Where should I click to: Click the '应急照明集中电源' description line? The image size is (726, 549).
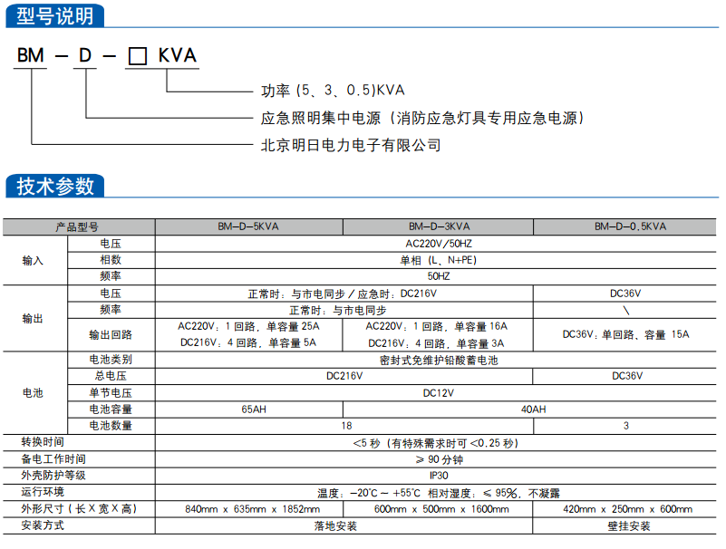422,118
